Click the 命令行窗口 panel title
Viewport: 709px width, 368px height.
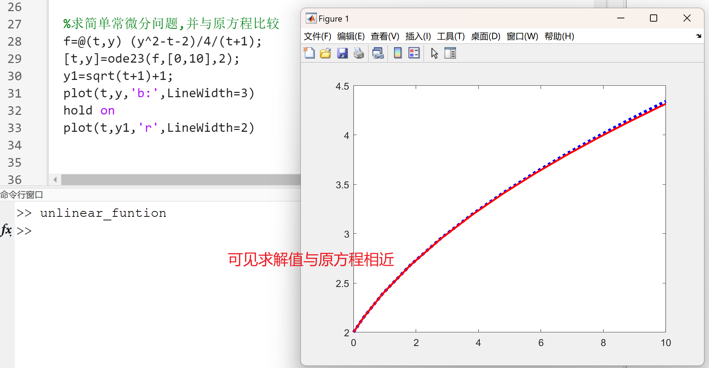click(x=22, y=195)
